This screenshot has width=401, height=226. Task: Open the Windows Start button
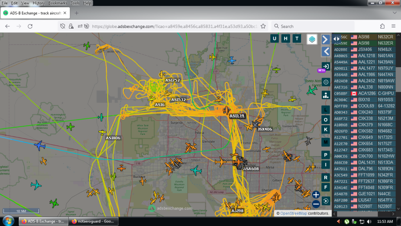8,221
